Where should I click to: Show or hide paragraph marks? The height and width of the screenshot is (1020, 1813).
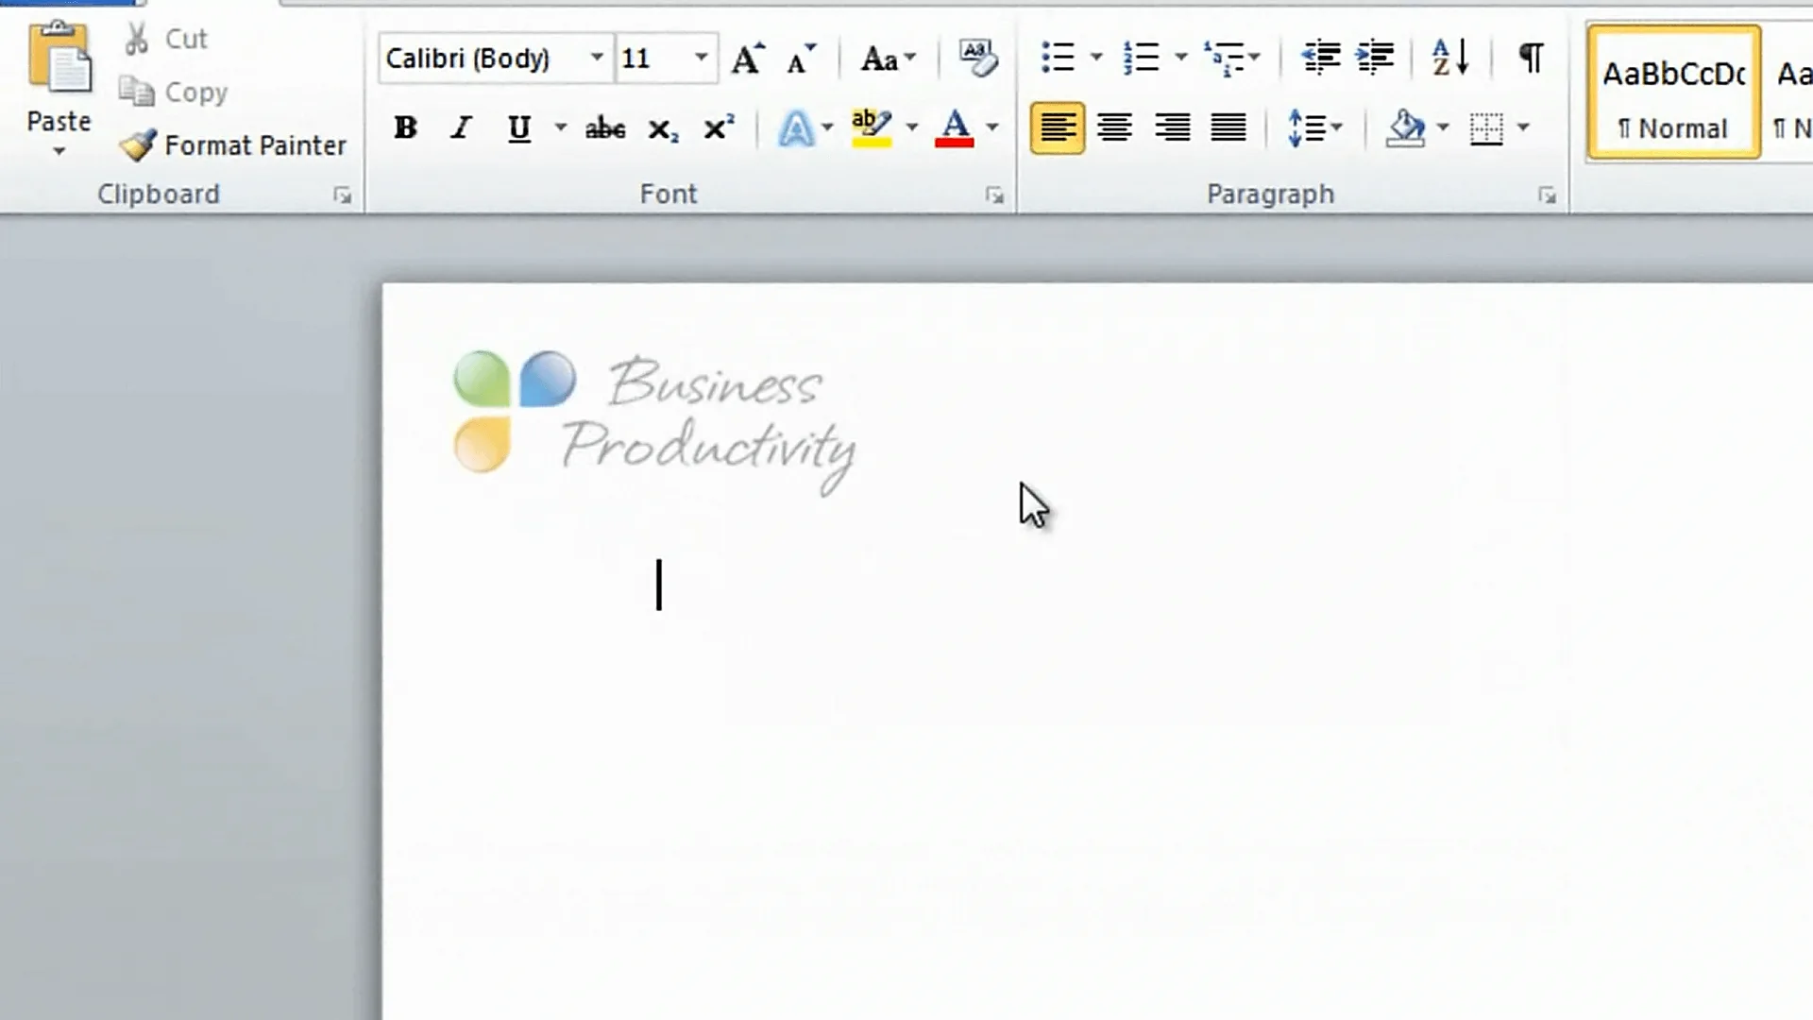coord(1531,59)
